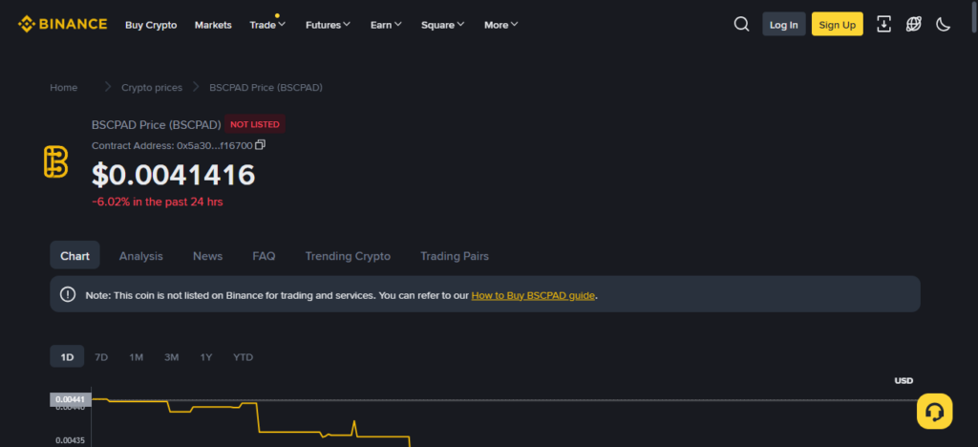The image size is (978, 447).
Task: Open Markets in navigation
Action: point(213,25)
